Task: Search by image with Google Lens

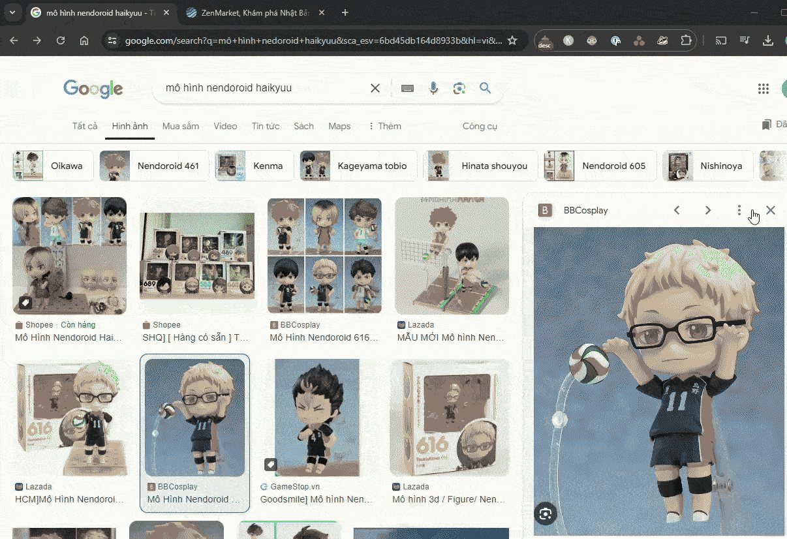Action: (459, 88)
